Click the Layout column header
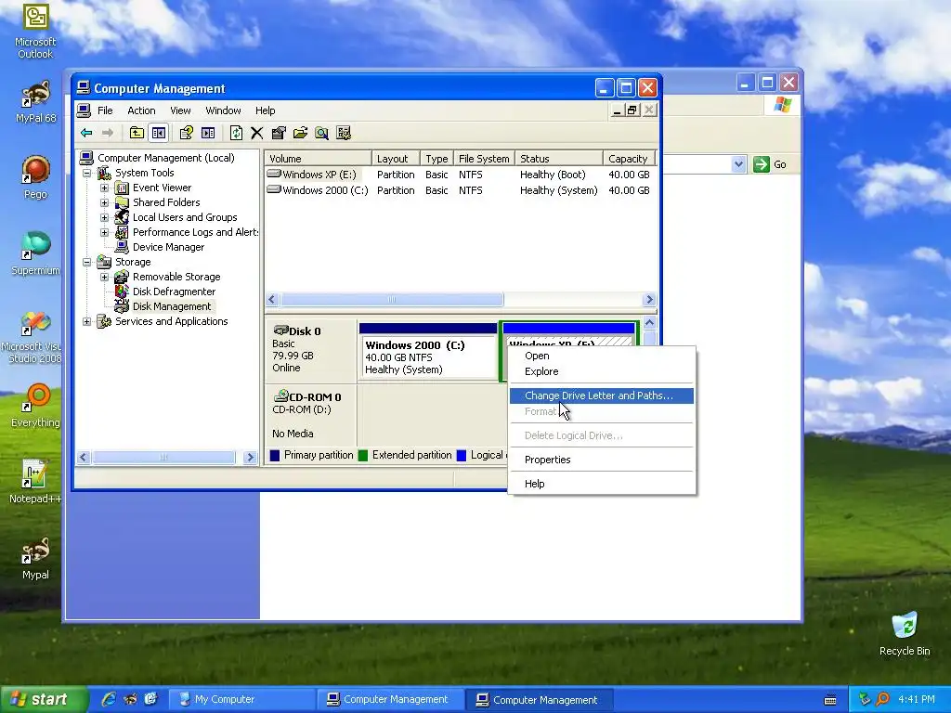This screenshot has height=713, width=951. 396,158
